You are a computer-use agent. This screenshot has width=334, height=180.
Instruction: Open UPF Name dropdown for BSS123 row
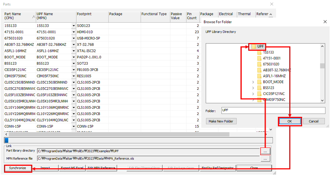(74, 63)
